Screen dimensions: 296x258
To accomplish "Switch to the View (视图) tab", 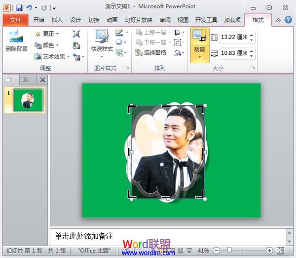I will (183, 20).
